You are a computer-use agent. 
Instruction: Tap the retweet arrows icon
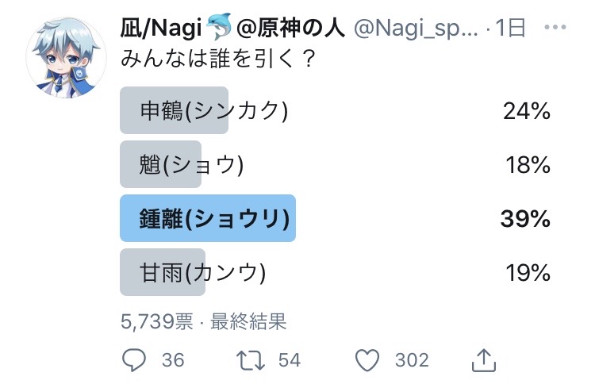[251, 359]
